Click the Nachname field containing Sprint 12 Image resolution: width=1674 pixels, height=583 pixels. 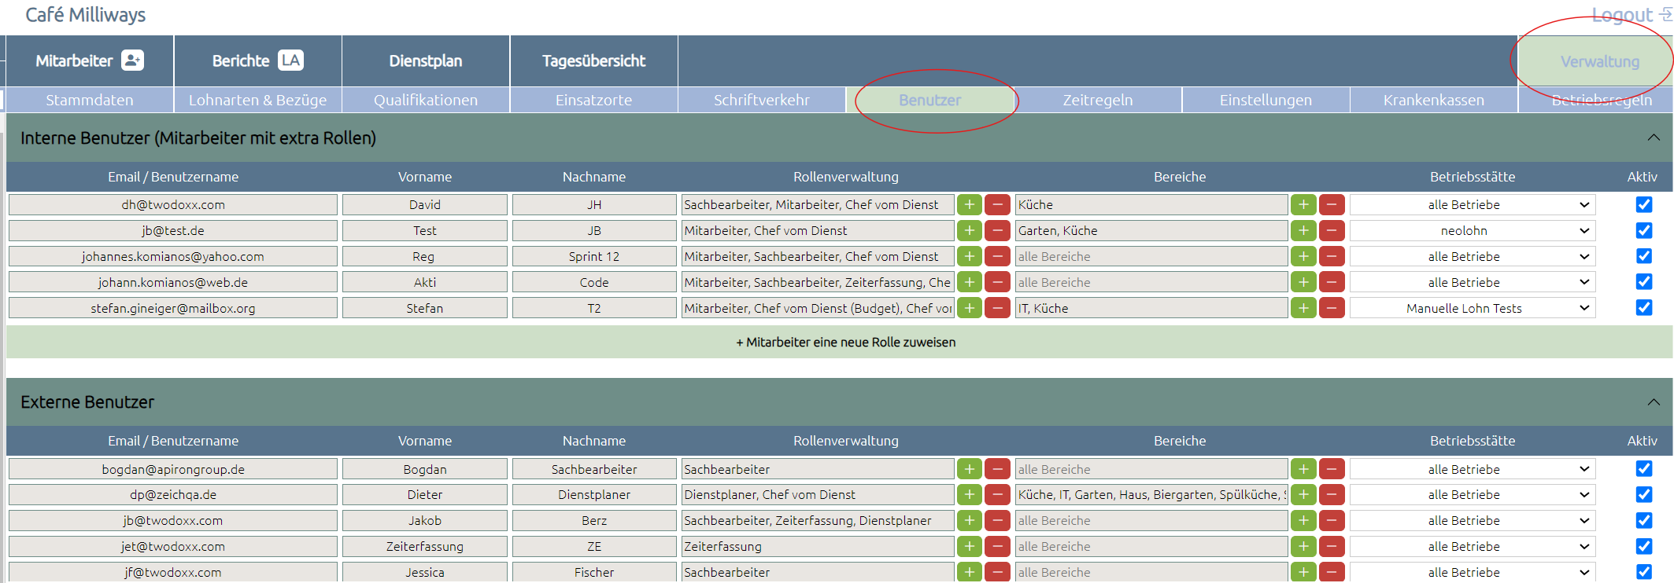(594, 256)
